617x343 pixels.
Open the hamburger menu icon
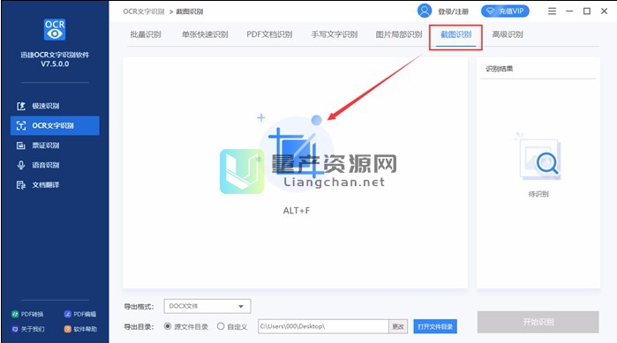[x=552, y=11]
